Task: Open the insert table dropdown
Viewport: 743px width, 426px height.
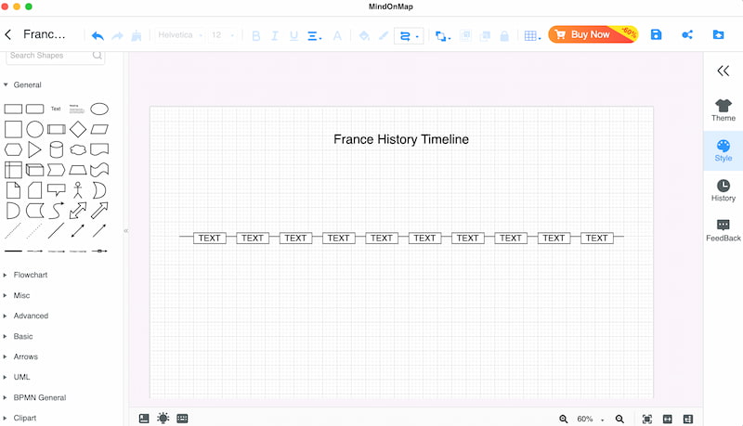Action: click(532, 35)
